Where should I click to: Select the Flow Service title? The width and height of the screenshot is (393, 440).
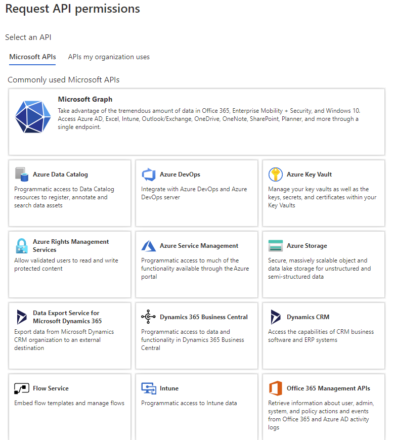pyautogui.click(x=51, y=388)
